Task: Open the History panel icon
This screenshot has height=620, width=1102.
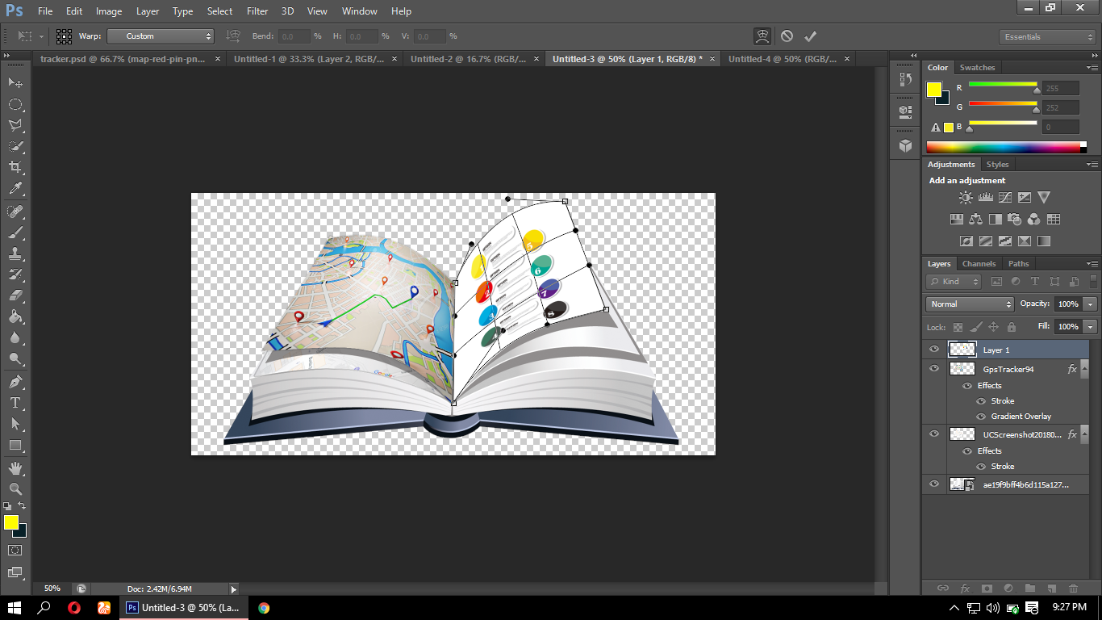Action: (x=905, y=80)
